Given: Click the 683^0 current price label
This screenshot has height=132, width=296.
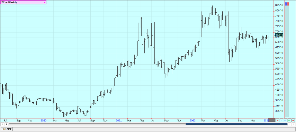Looking at the screenshot, I should pos(279,35).
